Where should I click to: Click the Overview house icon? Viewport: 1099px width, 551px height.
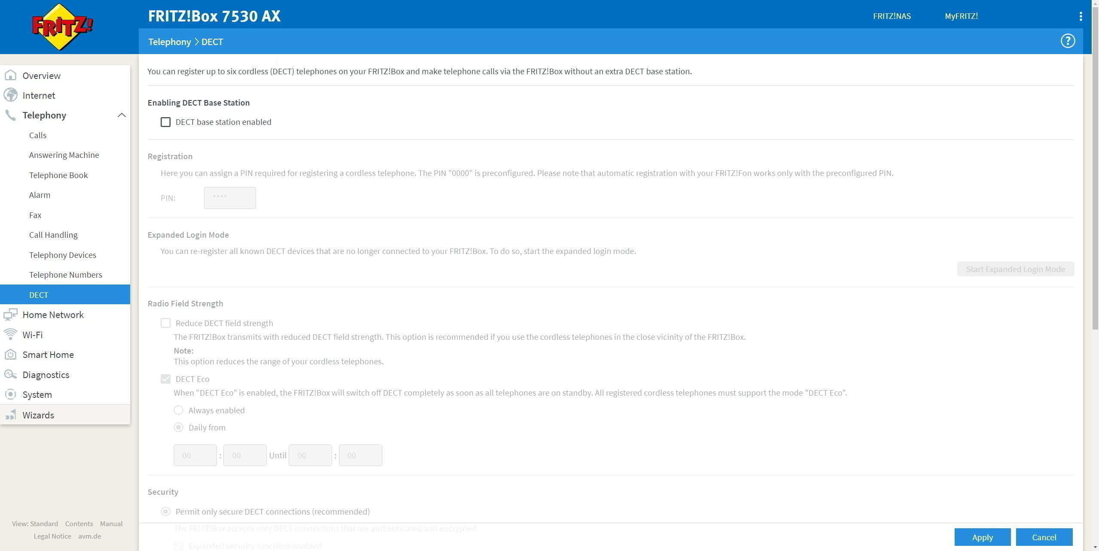pyautogui.click(x=10, y=76)
